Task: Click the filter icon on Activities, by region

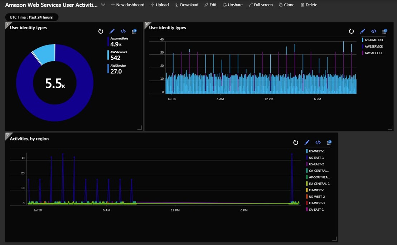Action: pos(8,135)
